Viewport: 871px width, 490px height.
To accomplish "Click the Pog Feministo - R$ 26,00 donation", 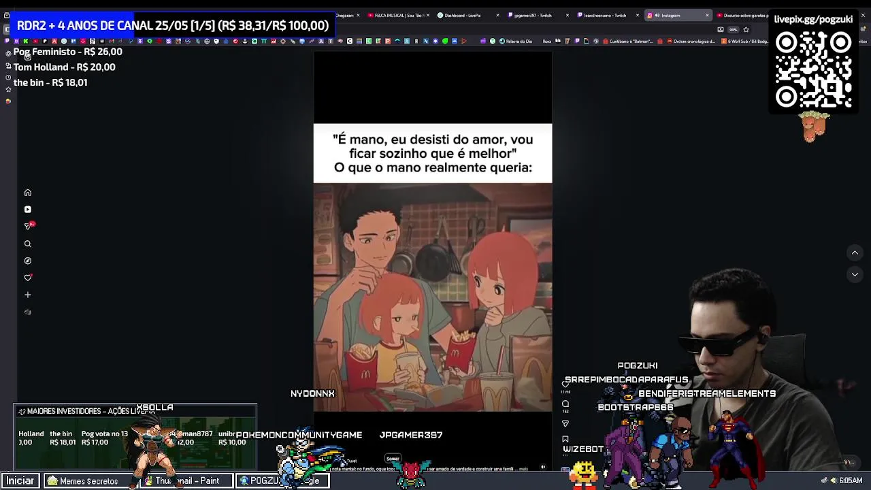I will click(68, 52).
